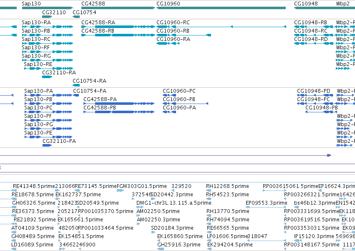Image resolution: width=355 pixels, height=251 pixels.
Task: Click the CG10960-RB transcript label
Action: 173,31
